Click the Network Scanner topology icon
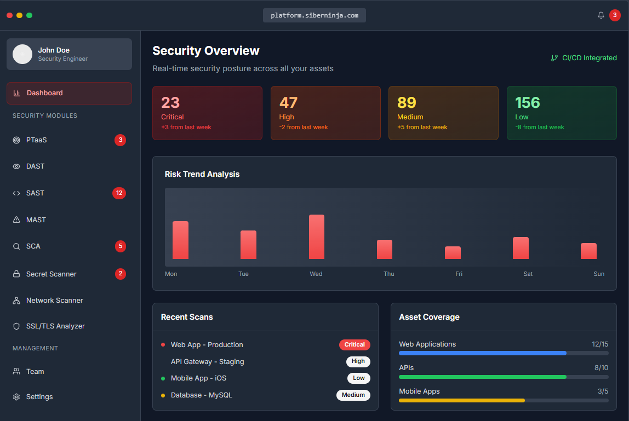629x421 pixels. point(16,301)
